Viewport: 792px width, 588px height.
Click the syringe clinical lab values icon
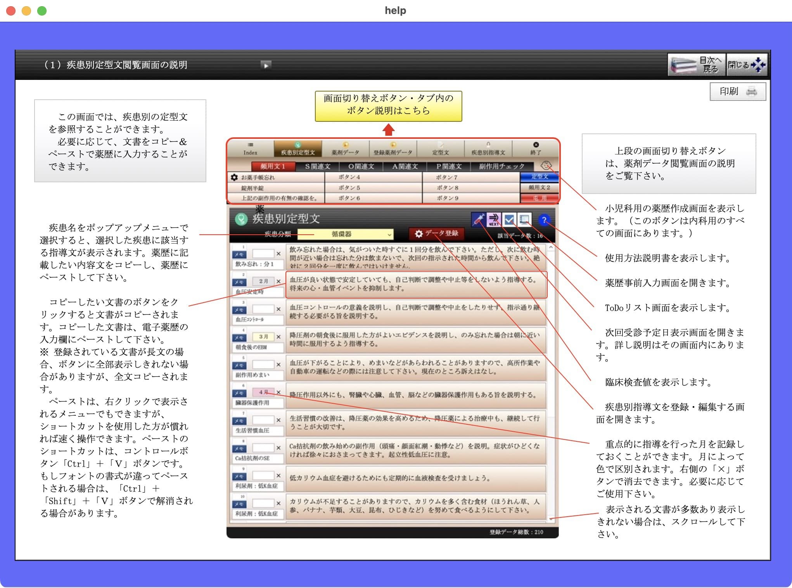pyautogui.click(x=479, y=220)
